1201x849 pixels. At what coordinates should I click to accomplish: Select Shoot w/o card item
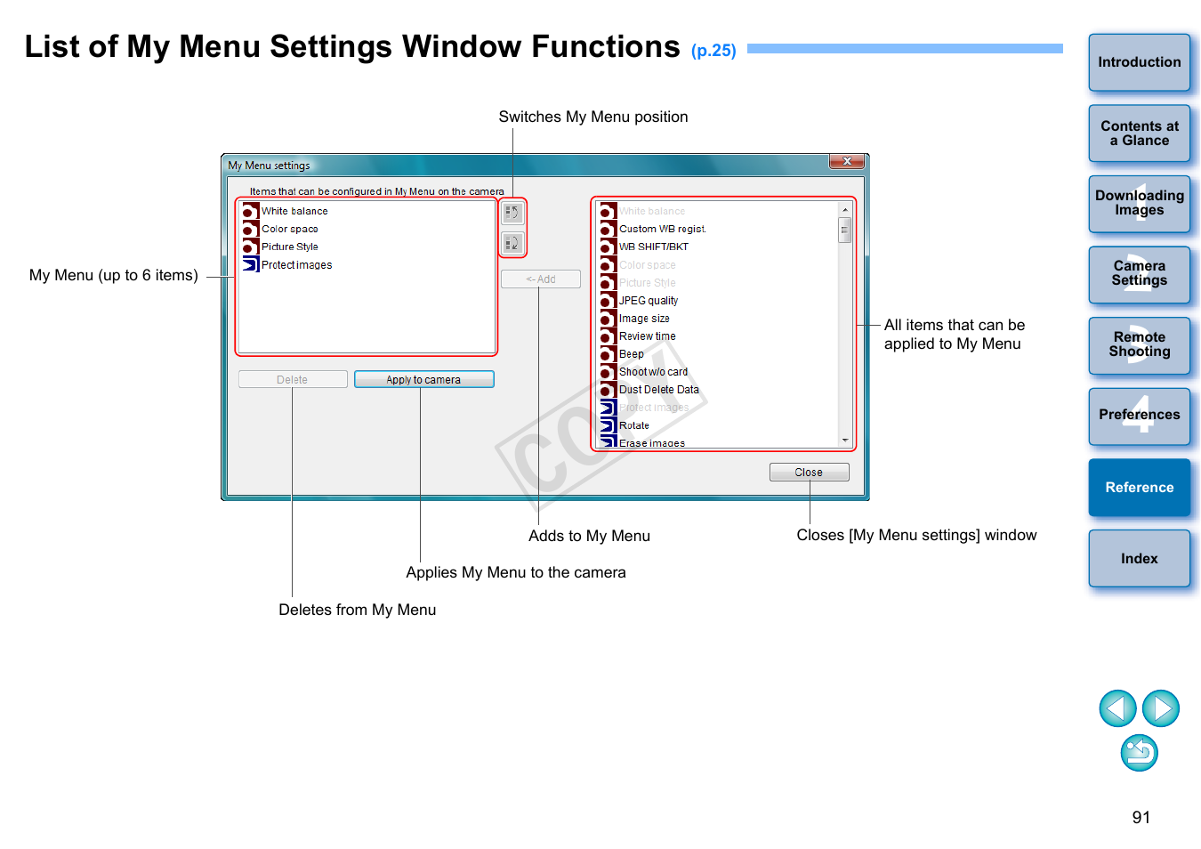click(x=654, y=372)
